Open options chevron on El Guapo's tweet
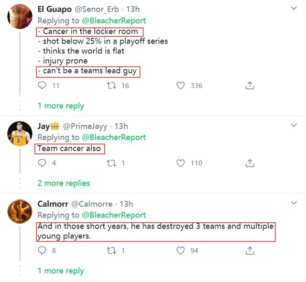 (294, 8)
